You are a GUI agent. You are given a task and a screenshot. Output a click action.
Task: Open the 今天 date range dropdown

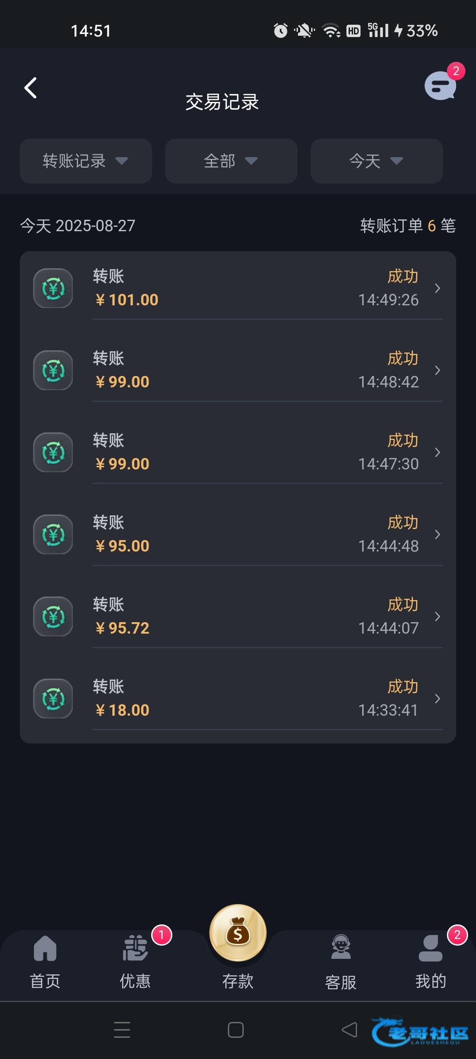click(x=377, y=161)
